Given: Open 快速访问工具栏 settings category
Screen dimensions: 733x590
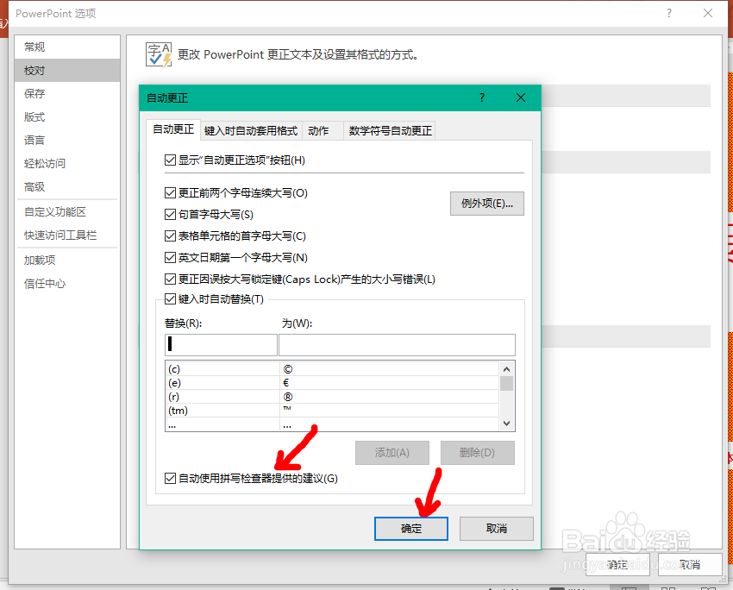Looking at the screenshot, I should pyautogui.click(x=67, y=235).
